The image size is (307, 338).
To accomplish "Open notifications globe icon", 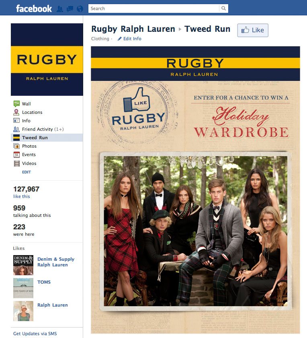I will click(80, 9).
